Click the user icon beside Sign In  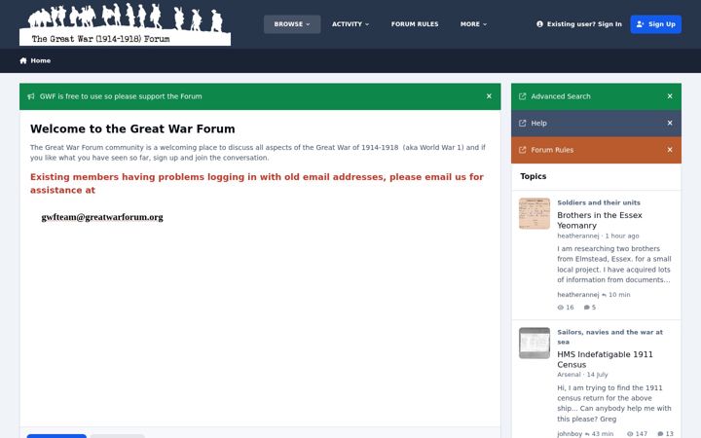[539, 24]
